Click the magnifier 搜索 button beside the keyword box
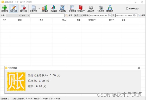The height and width of the screenshot is (100, 146). (69, 15)
